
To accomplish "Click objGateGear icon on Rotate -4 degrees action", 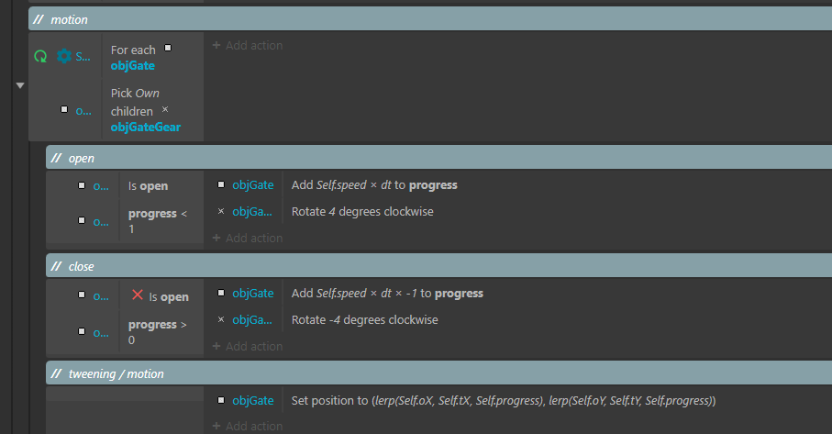I will coord(221,319).
